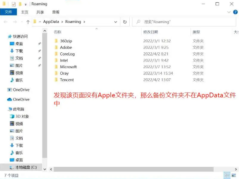Sort by the 类型 column header
239x179 pixels.
tap(196, 32)
